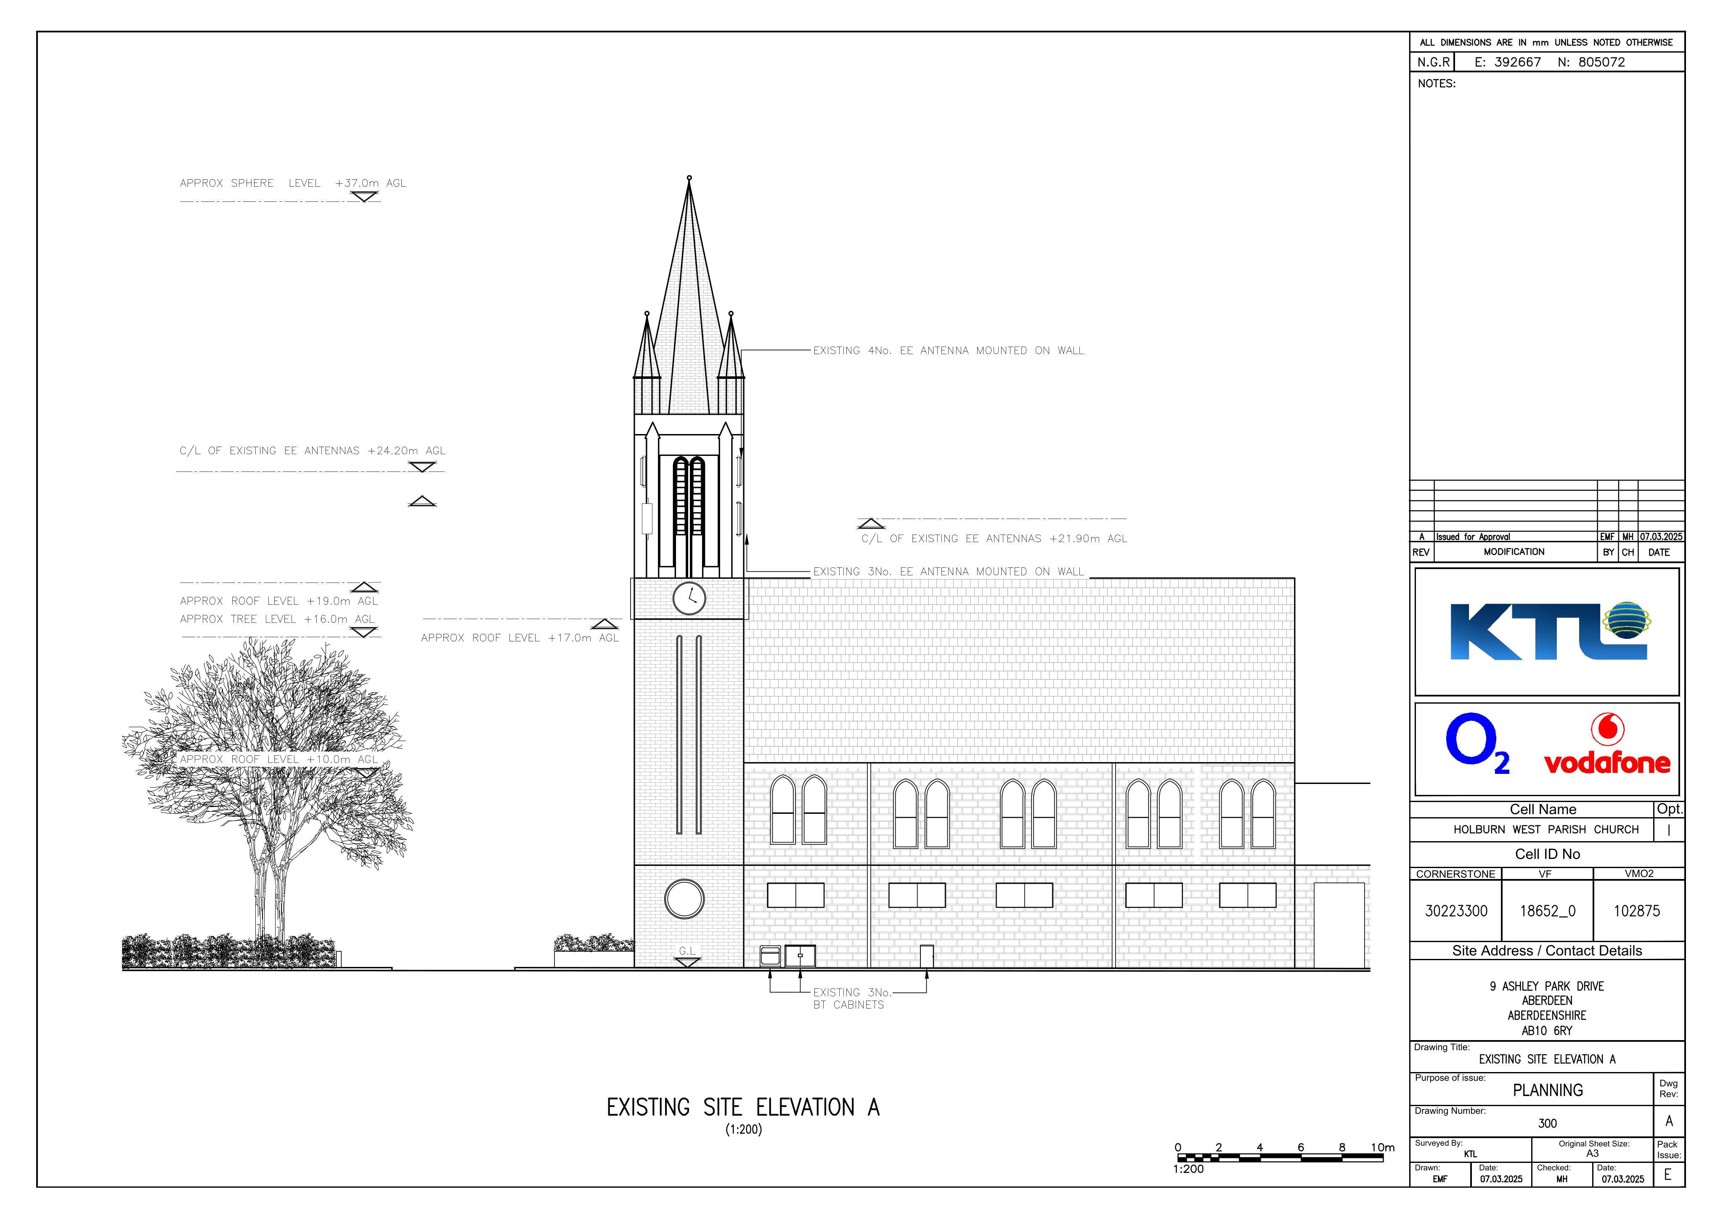Click 'A3' original sheet size

[1593, 1154]
